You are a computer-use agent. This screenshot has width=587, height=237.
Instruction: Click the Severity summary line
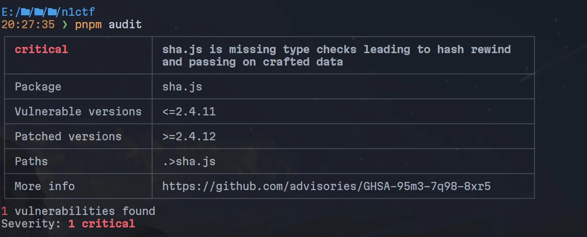click(x=68, y=224)
